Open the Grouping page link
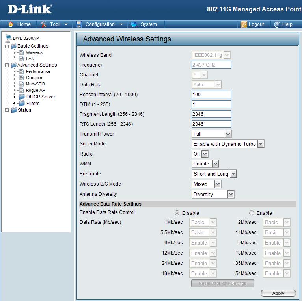 pyautogui.click(x=35, y=78)
